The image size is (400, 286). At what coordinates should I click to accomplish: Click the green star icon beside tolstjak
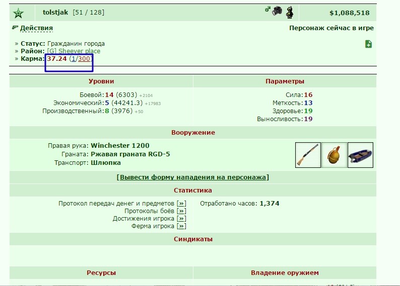click(x=18, y=13)
